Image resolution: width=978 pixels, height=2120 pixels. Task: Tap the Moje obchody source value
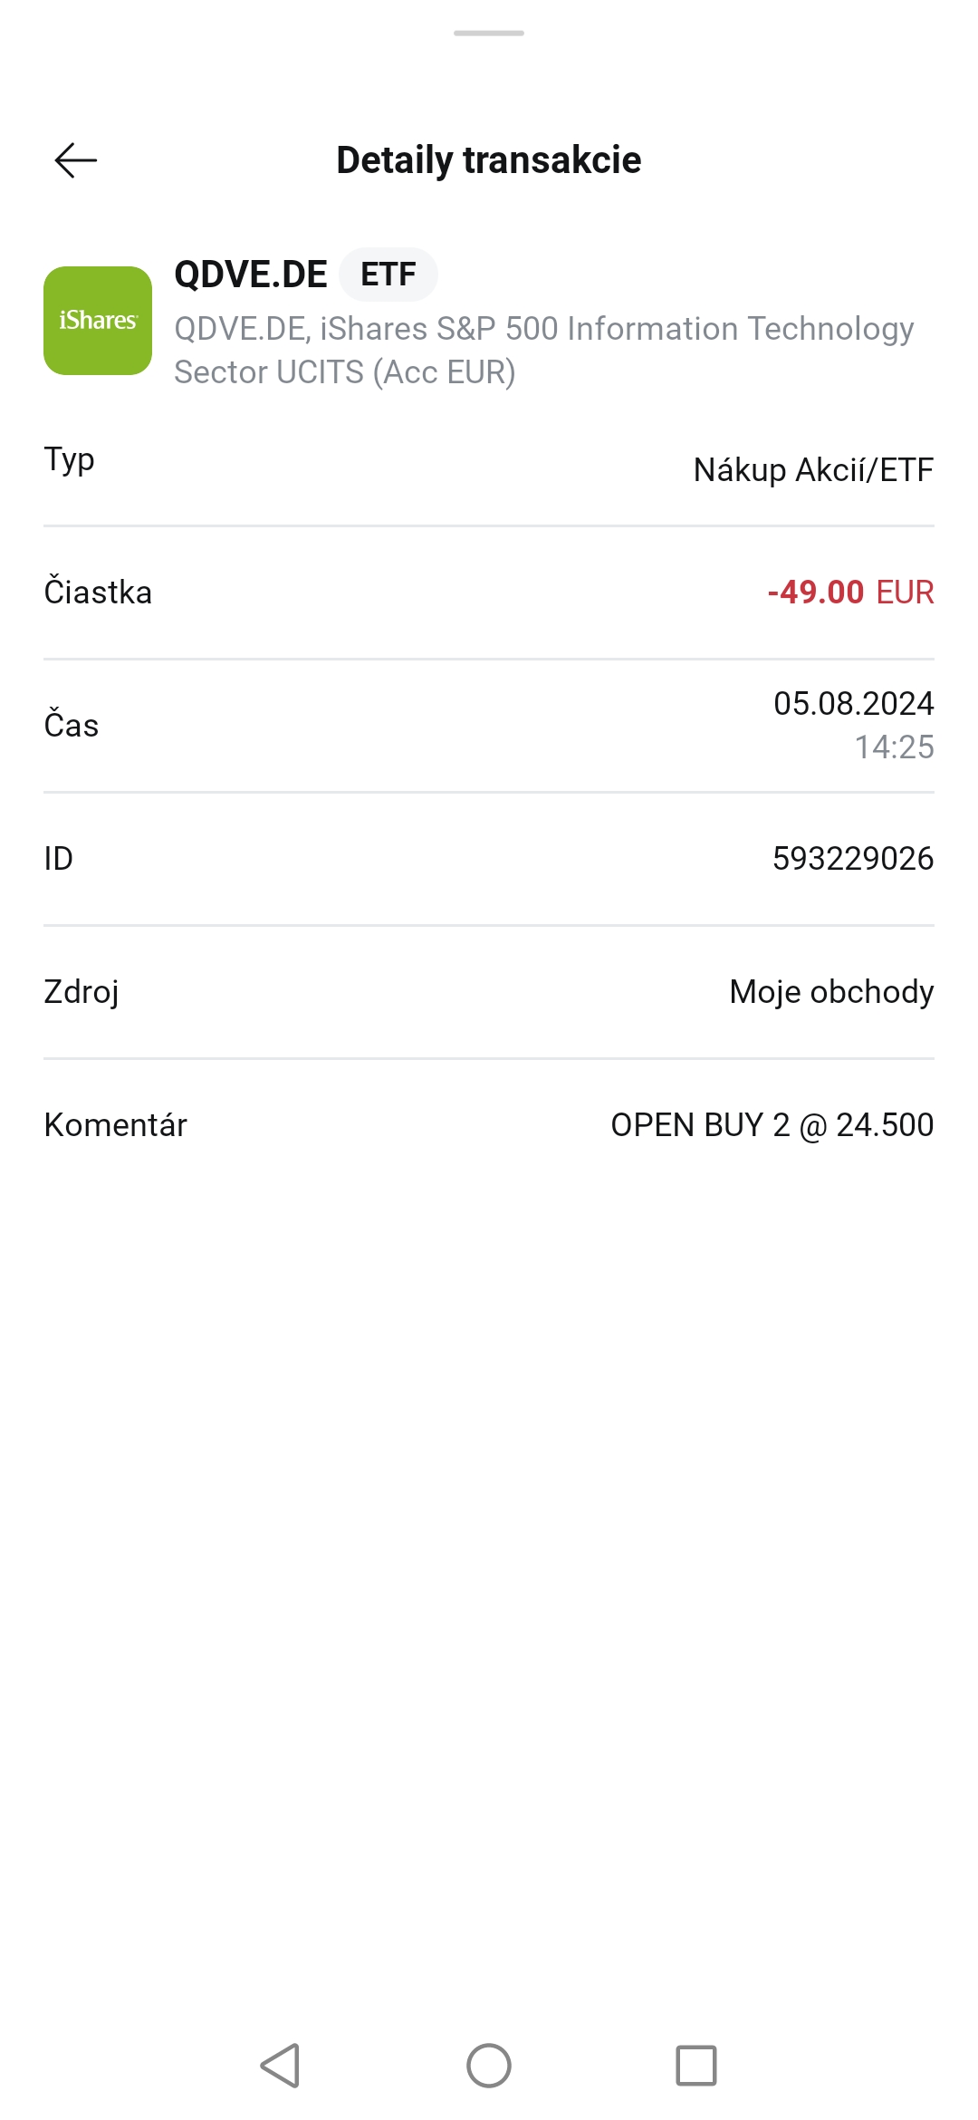831,992
